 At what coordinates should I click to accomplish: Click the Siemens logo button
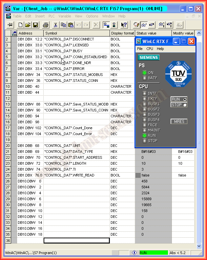(x=149, y=58)
